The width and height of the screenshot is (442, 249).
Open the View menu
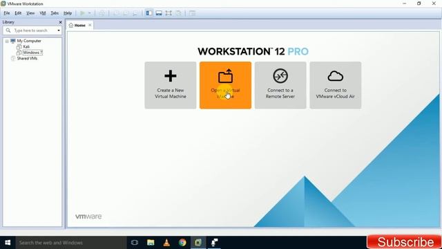click(x=30, y=13)
